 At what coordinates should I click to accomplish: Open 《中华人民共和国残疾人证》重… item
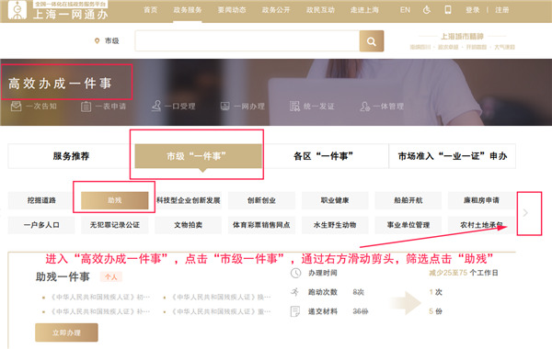point(221,311)
